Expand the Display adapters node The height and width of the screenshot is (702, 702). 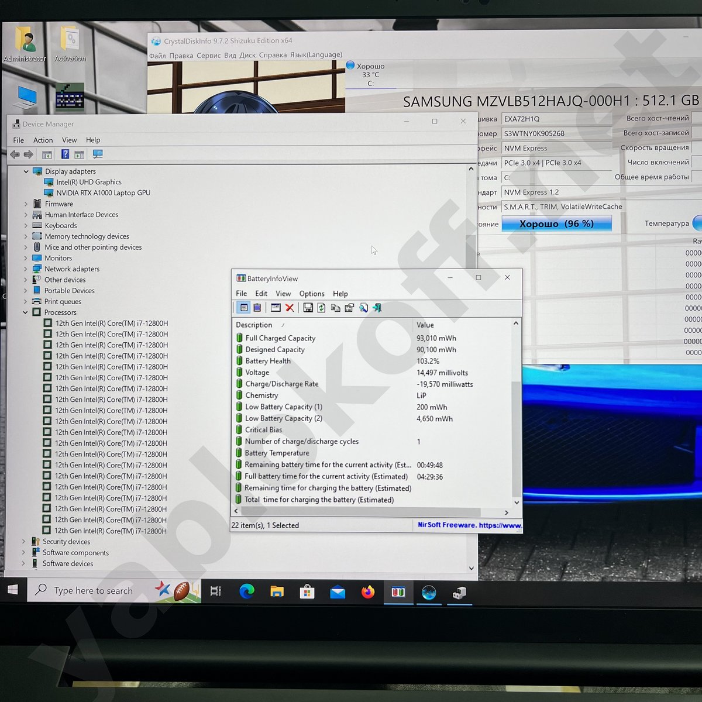click(x=25, y=171)
